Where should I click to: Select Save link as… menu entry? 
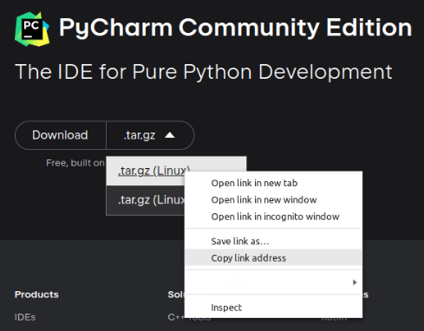pos(273,241)
